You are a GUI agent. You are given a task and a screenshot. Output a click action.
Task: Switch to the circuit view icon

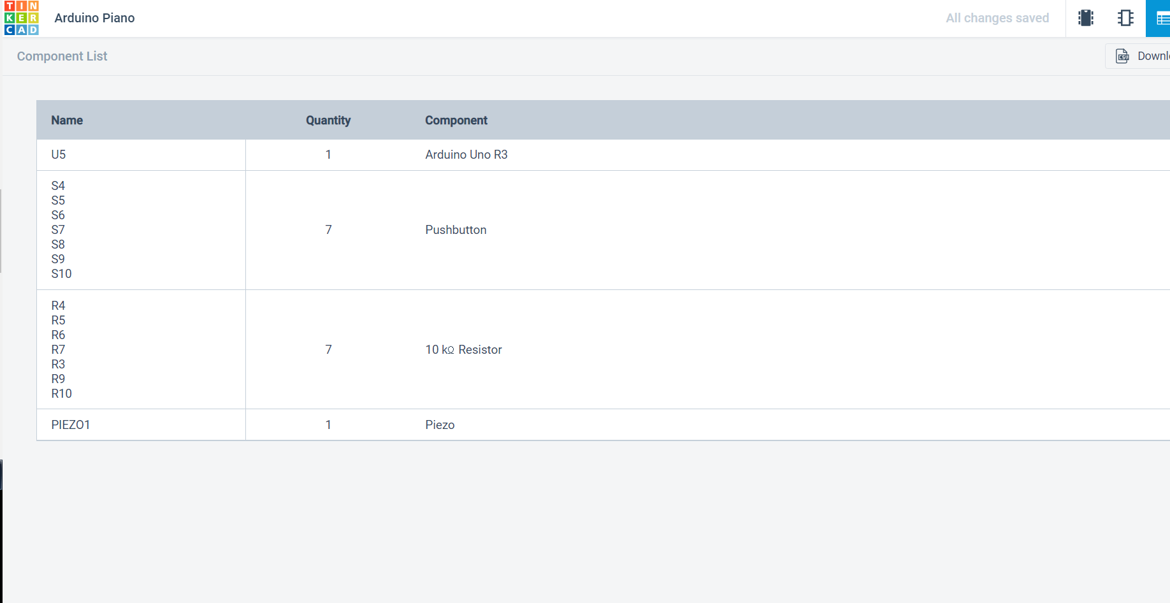[x=1086, y=18]
